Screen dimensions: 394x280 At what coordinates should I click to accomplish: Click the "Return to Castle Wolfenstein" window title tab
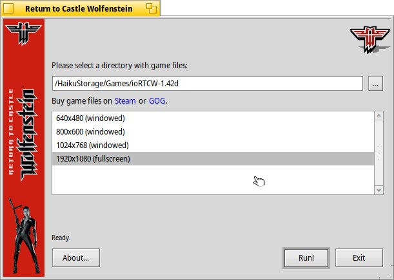click(81, 8)
